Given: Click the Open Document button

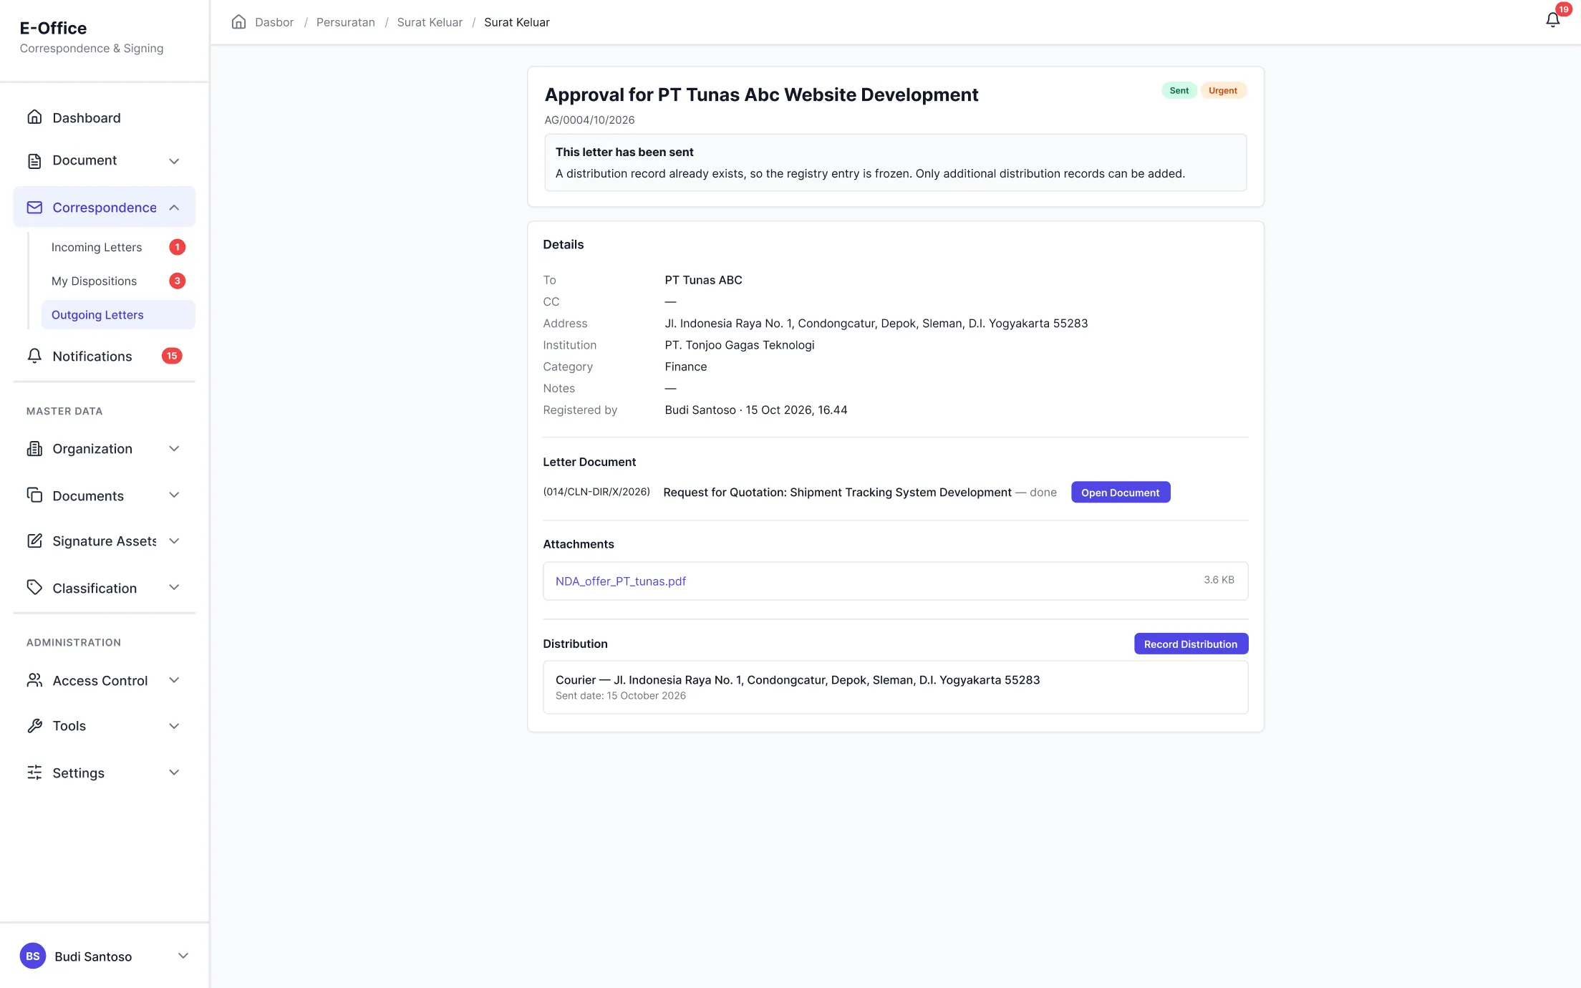Looking at the screenshot, I should click(1121, 493).
